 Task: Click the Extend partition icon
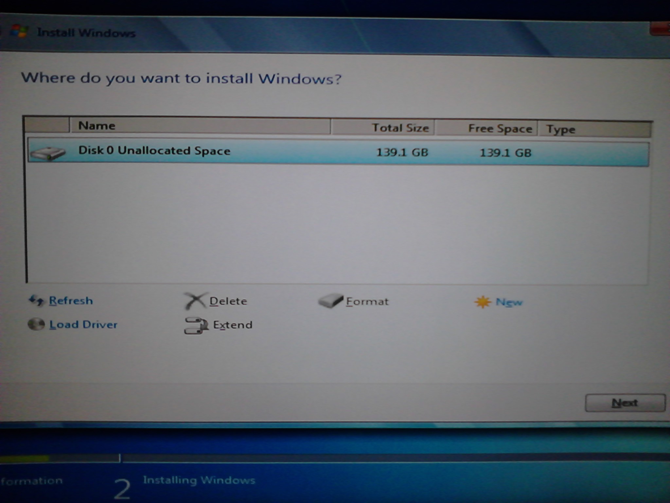[x=196, y=326]
